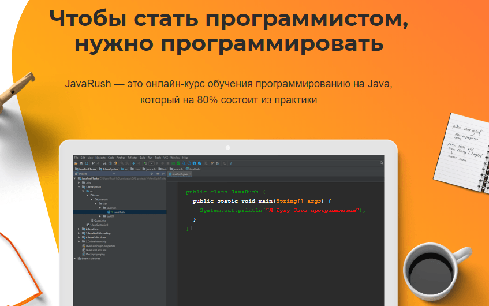Collapse the src folder in project tree
Screen dimensions: 489x306
[x=83, y=191]
